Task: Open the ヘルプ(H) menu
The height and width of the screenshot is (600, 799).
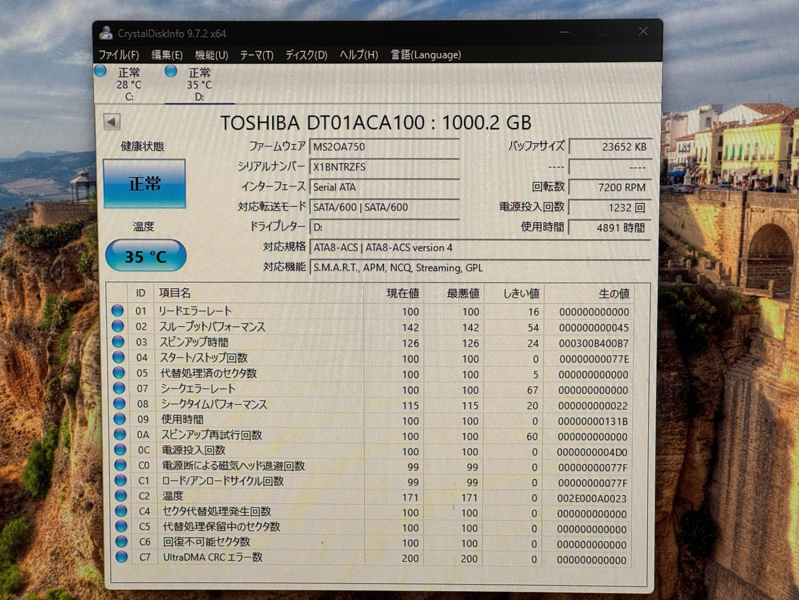Action: click(359, 55)
